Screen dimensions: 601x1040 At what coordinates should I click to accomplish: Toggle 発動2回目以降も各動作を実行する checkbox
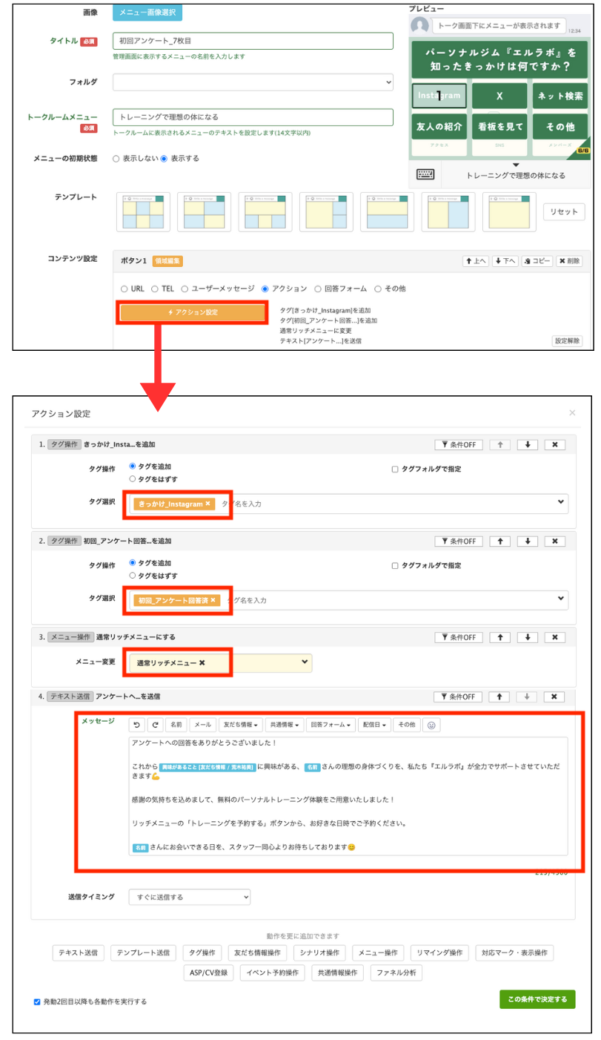(37, 1001)
